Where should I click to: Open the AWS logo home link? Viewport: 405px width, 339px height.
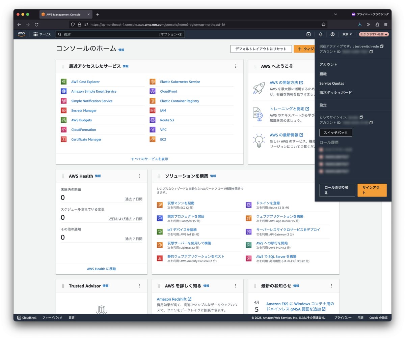pyautogui.click(x=22, y=34)
